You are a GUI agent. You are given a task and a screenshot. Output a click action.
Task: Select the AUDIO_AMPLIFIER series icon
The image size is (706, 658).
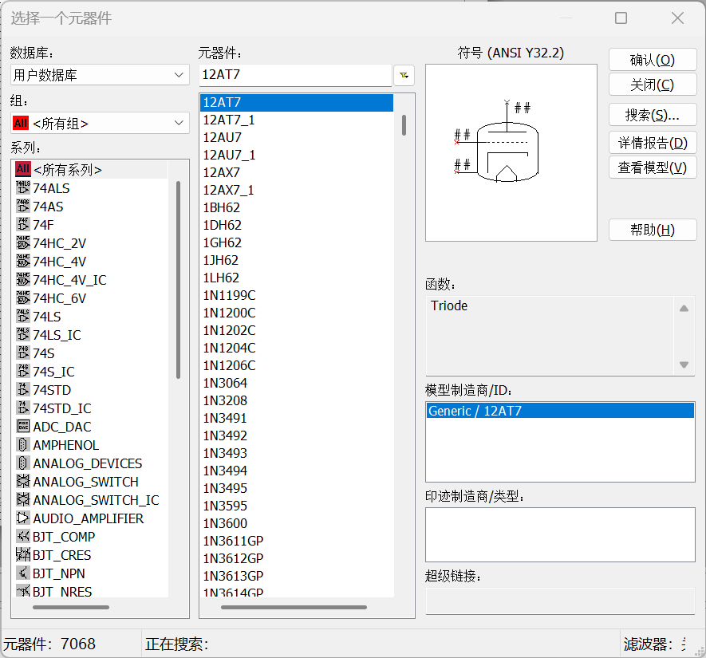(22, 518)
